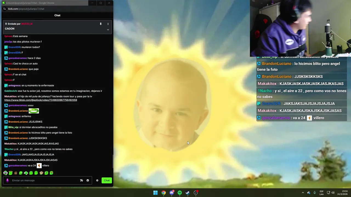Open the tiktok.com video link from Makakitox

(41, 100)
